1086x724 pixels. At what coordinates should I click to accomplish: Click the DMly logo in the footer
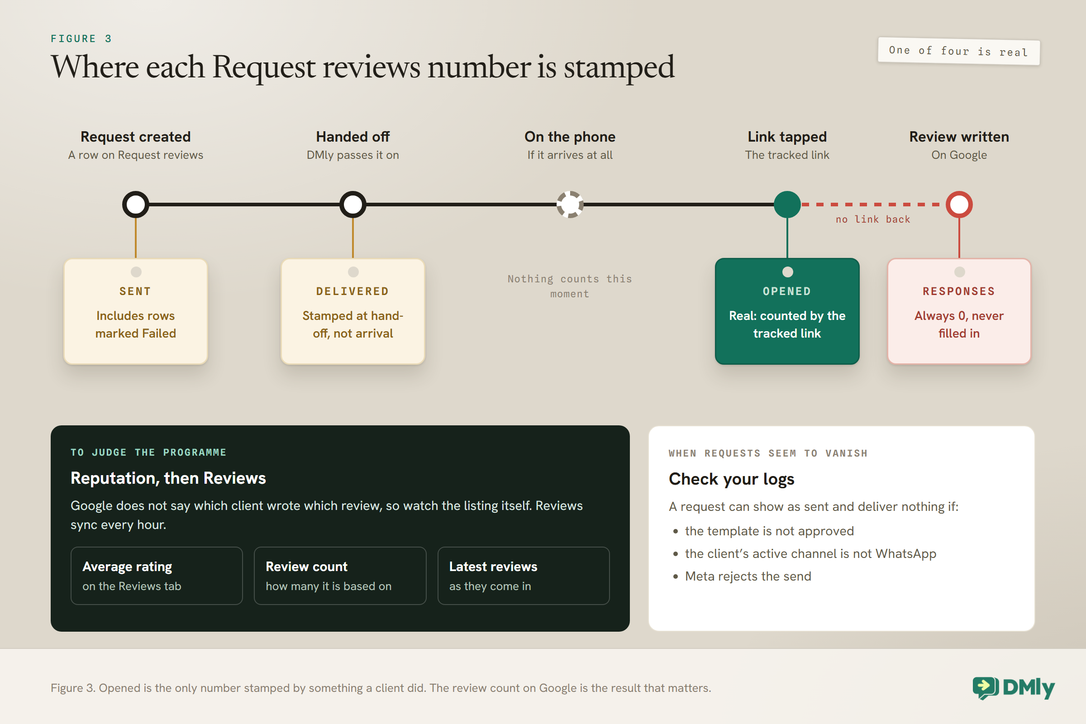[x=1014, y=687]
